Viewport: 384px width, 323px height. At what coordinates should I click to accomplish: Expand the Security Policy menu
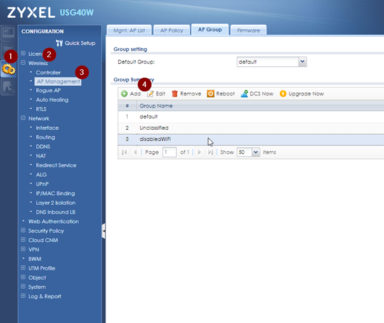tap(23, 231)
